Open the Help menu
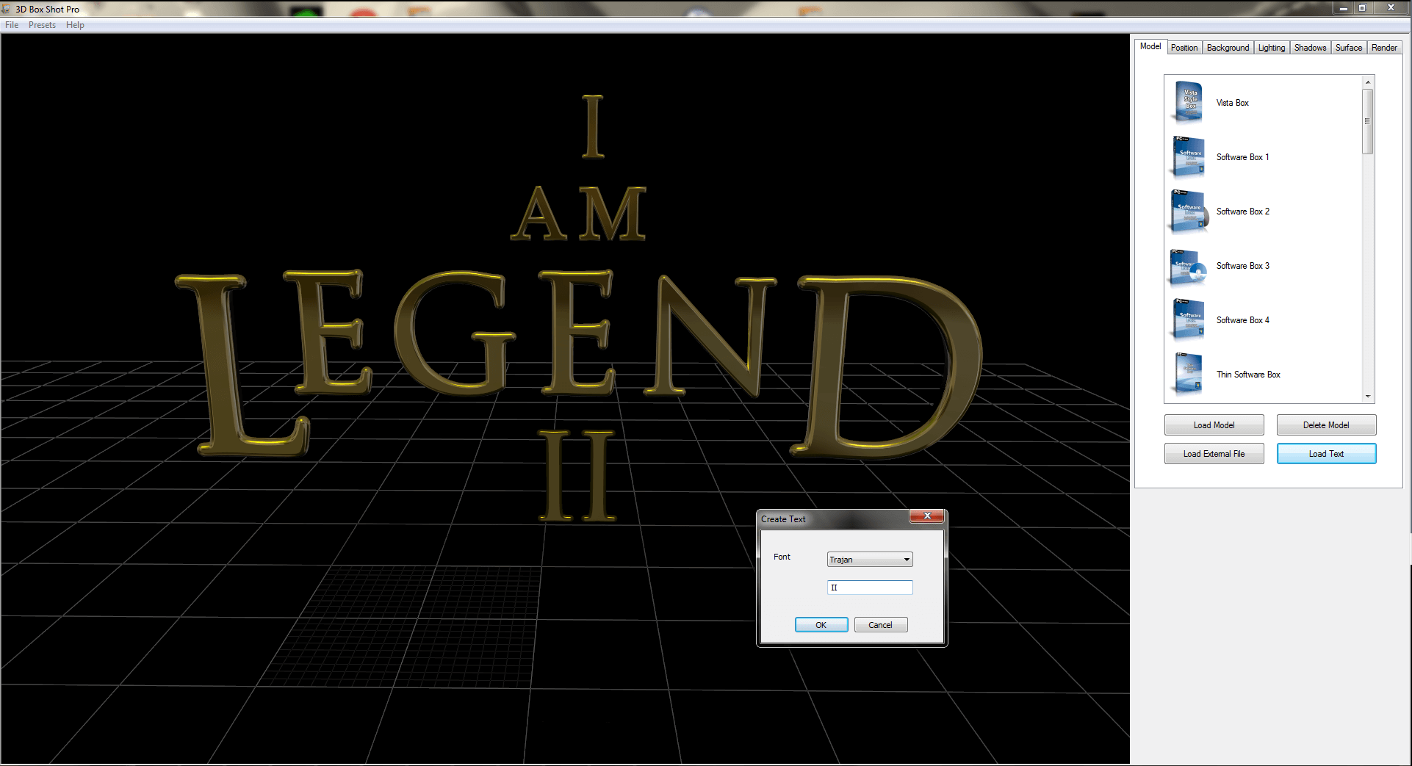1412x766 pixels. tap(75, 25)
